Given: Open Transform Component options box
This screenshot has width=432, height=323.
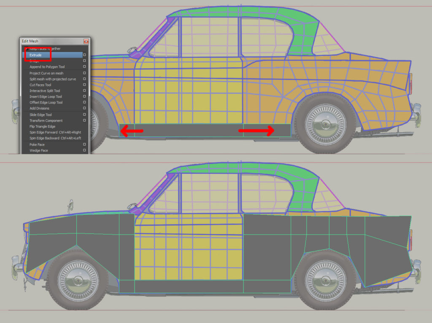Looking at the screenshot, I should click(x=84, y=120).
